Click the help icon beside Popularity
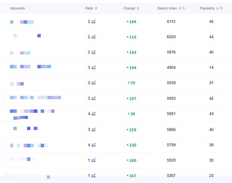232x183 pixels. click(x=221, y=8)
